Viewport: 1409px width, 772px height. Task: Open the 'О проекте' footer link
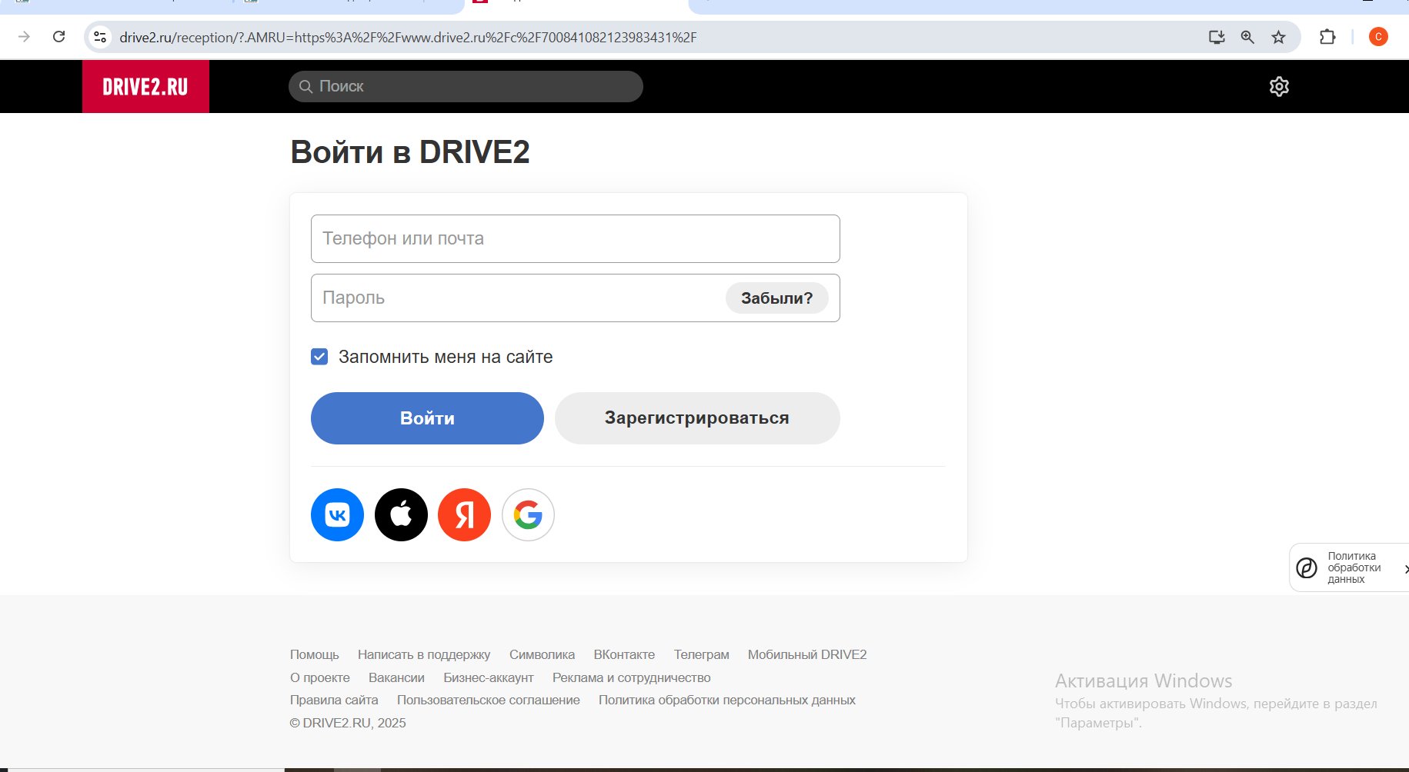coord(320,677)
